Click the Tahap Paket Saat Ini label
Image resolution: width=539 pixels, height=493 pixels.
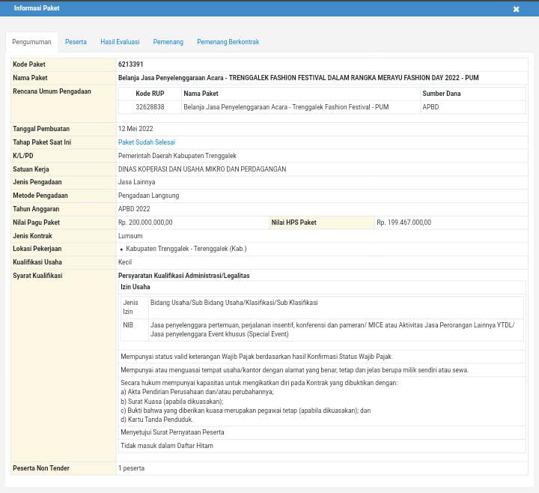coord(42,142)
